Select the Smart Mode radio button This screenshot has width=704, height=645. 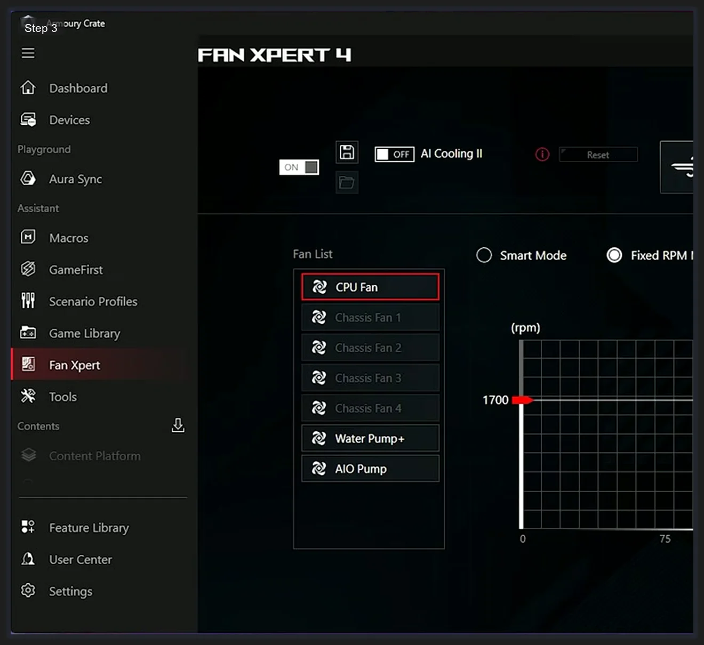(x=484, y=255)
